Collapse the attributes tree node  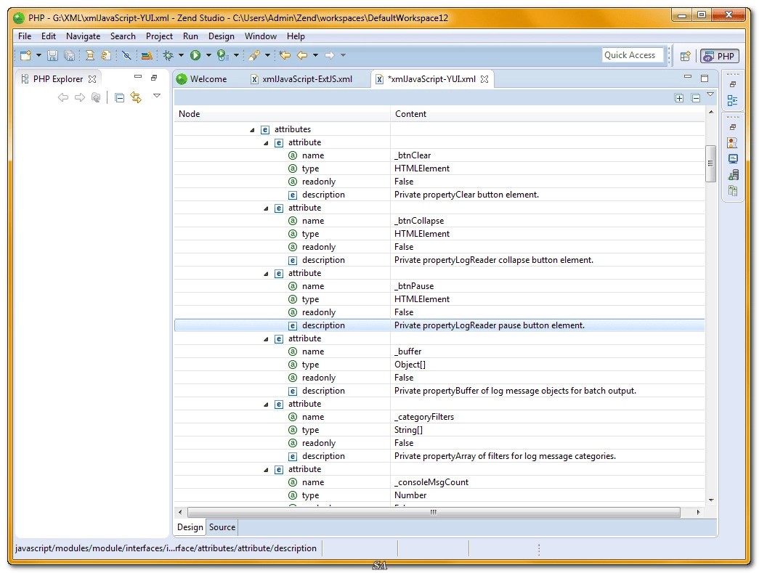pyautogui.click(x=252, y=130)
